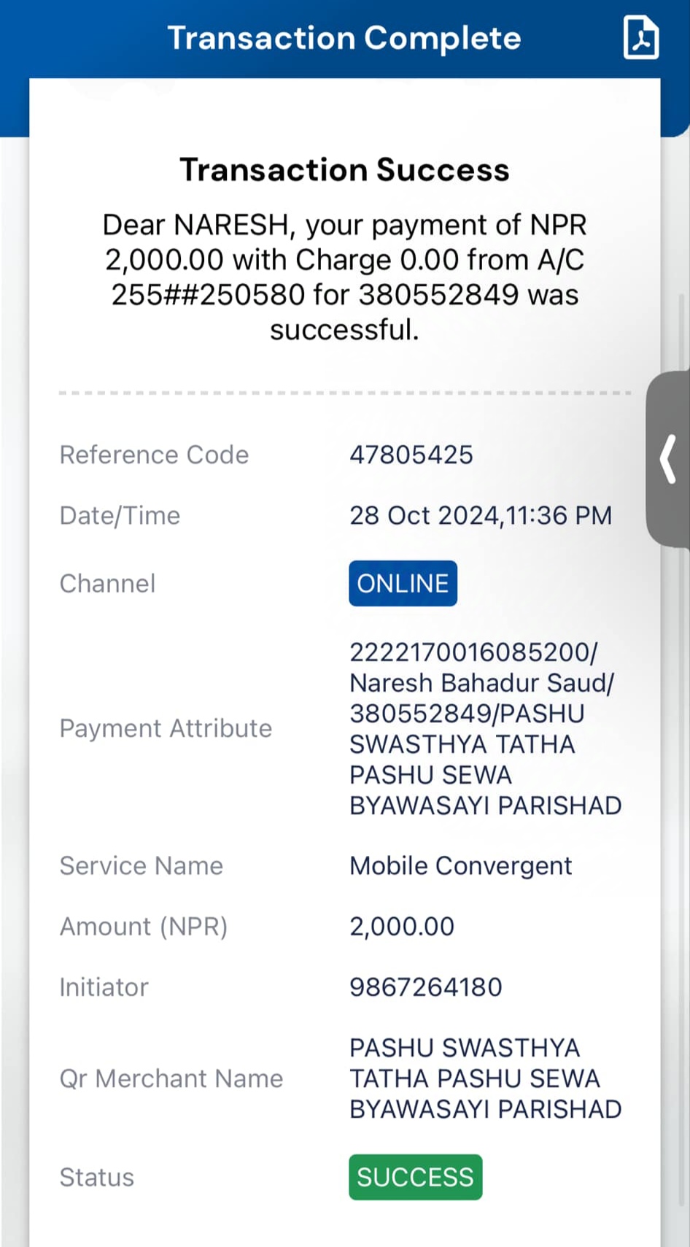Tap the amount value 2,000.00

coord(402,927)
